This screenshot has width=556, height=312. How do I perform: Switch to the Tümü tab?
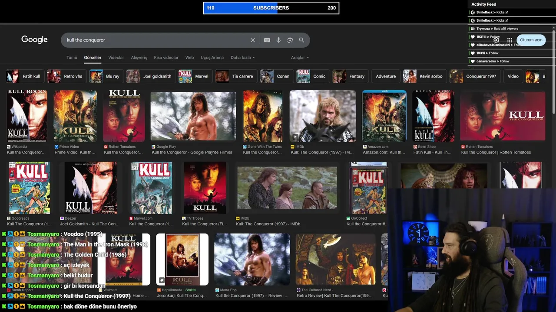click(72, 57)
